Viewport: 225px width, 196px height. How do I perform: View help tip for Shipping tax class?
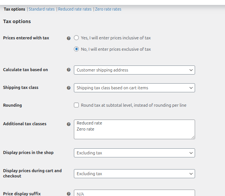69,88
